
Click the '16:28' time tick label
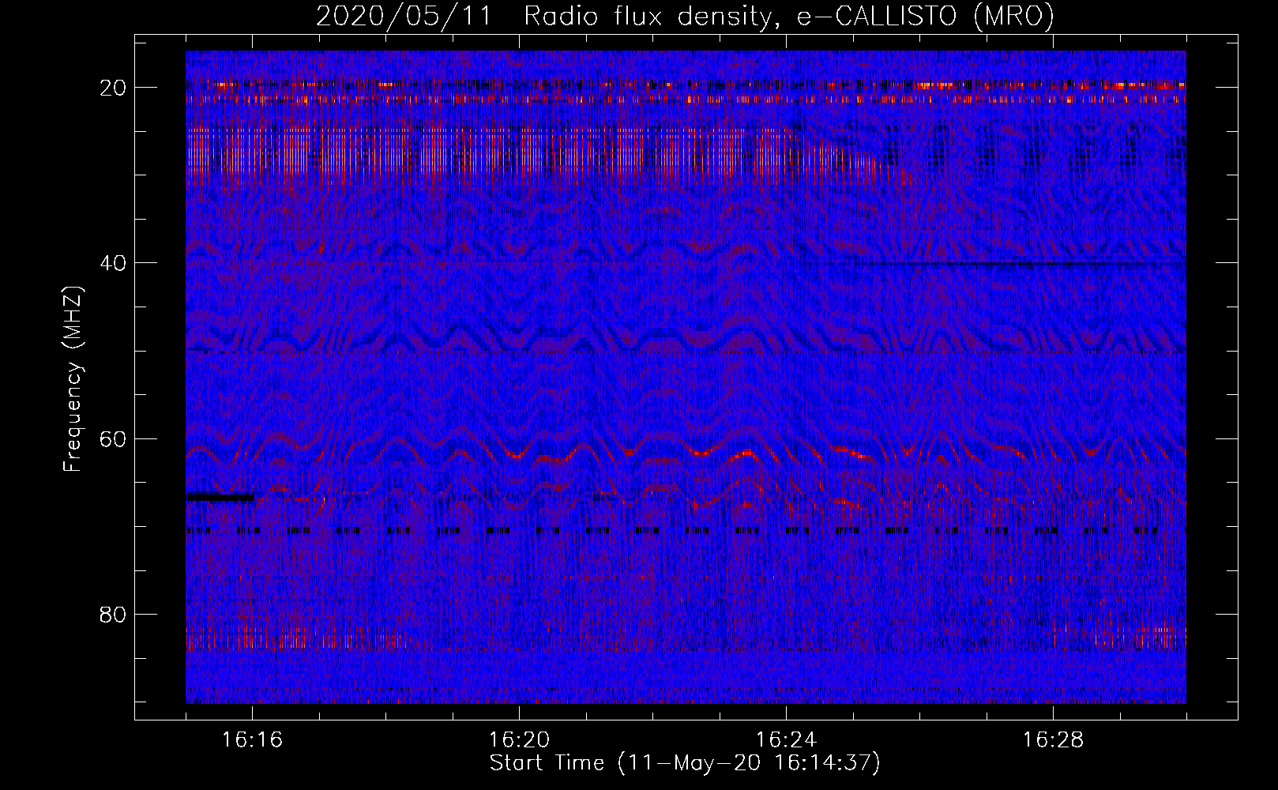coord(1053,740)
